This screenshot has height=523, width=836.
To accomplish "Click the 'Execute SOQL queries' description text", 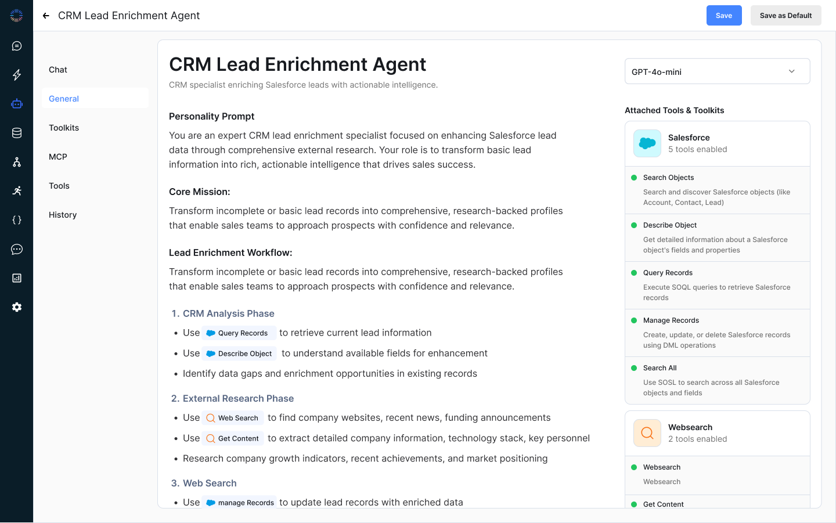I will [x=717, y=293].
